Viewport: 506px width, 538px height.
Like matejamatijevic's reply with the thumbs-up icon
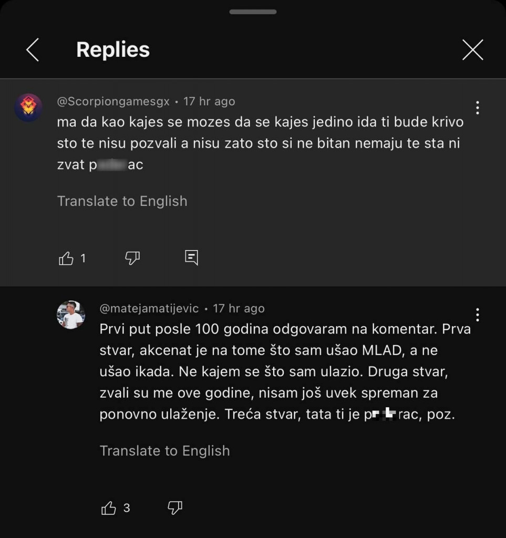109,507
